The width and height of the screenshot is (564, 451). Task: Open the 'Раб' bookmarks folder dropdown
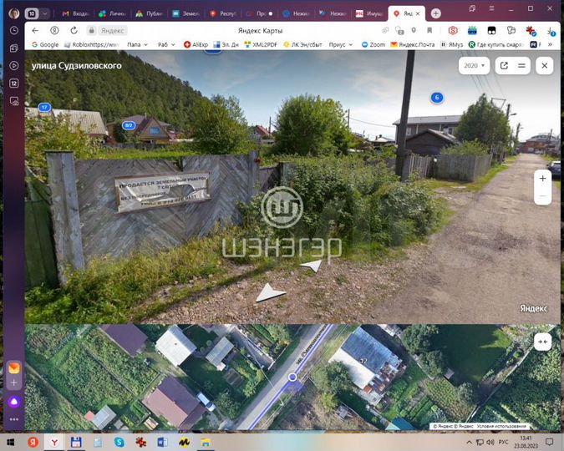[166, 44]
